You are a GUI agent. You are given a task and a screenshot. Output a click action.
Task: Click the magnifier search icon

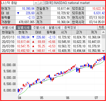pyautogui.click(x=41, y=3)
